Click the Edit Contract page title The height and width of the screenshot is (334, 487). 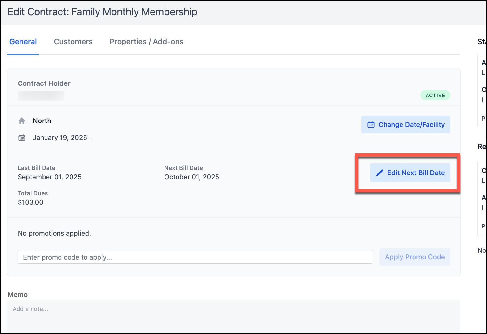coord(102,12)
